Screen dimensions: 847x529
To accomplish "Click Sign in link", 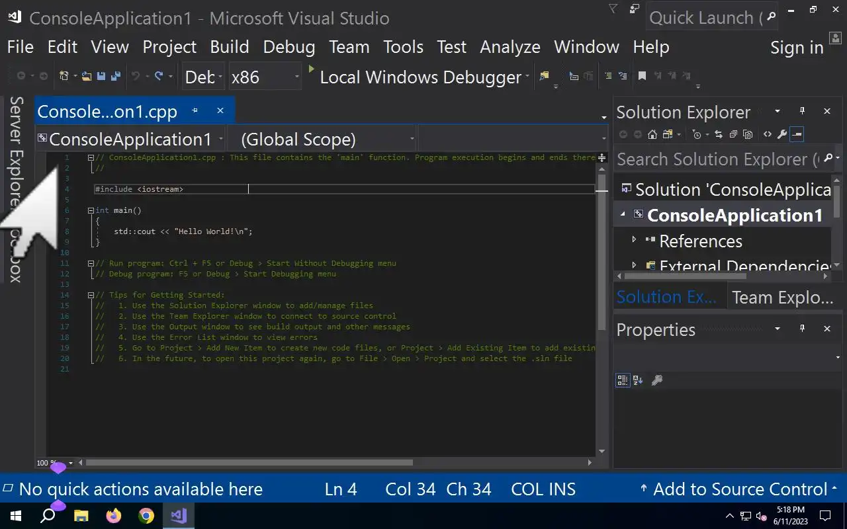I will [797, 48].
